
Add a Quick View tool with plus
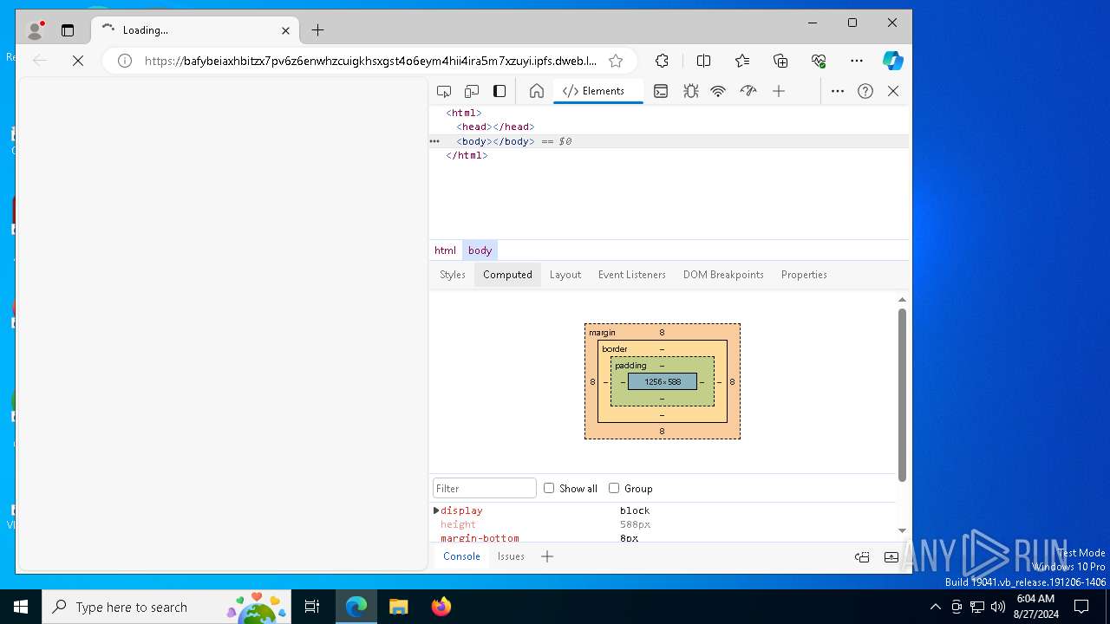(547, 556)
